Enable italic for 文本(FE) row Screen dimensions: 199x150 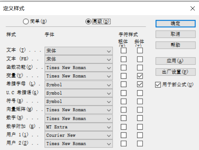pyautogui.click(x=140, y=59)
